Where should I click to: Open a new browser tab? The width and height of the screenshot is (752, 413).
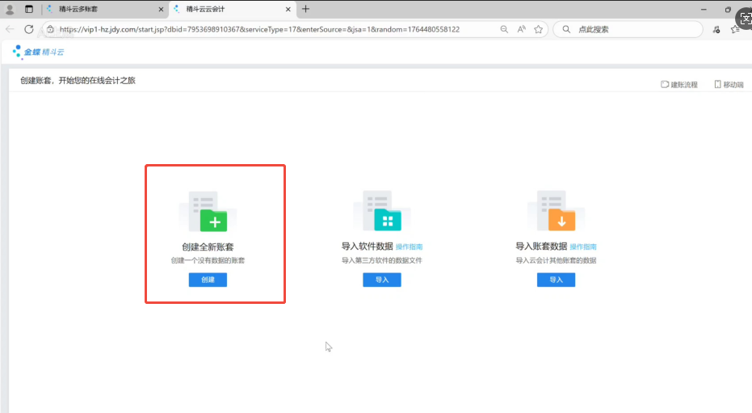pos(305,9)
